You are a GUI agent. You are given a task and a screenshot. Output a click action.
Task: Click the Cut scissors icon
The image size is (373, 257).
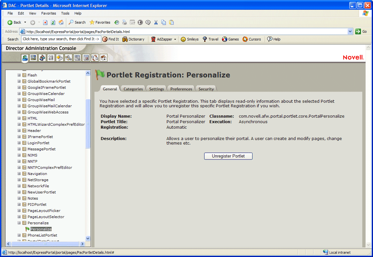click(156, 22)
